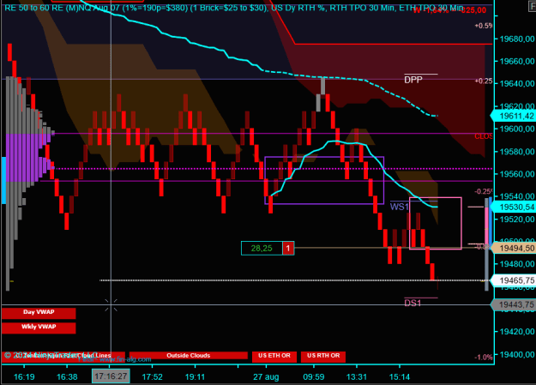Open the www.fin-alg.com link

[x=125, y=359]
